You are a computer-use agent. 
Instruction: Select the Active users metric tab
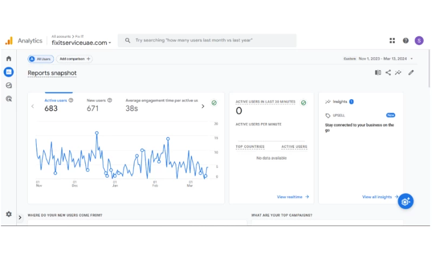tap(56, 100)
